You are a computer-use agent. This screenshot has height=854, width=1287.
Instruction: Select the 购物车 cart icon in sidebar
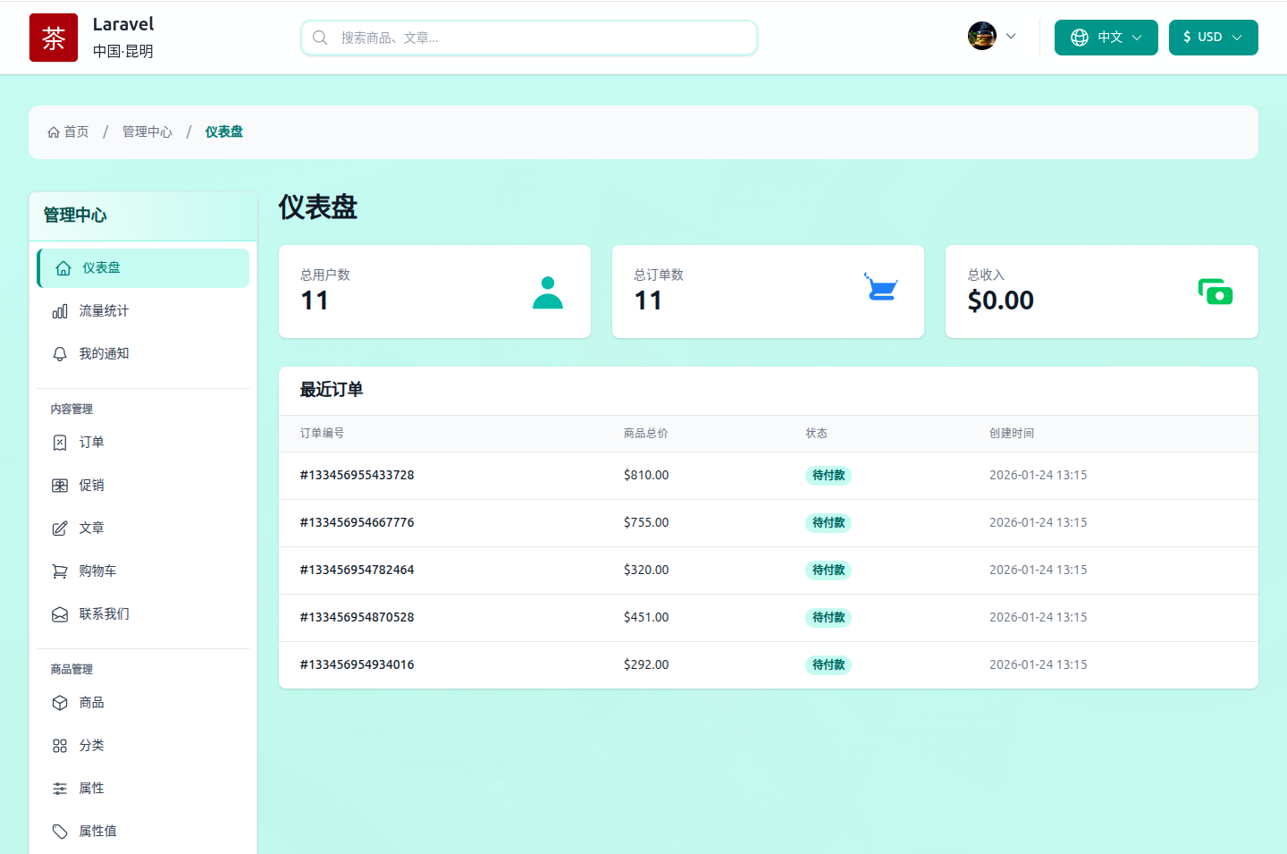[x=60, y=571]
